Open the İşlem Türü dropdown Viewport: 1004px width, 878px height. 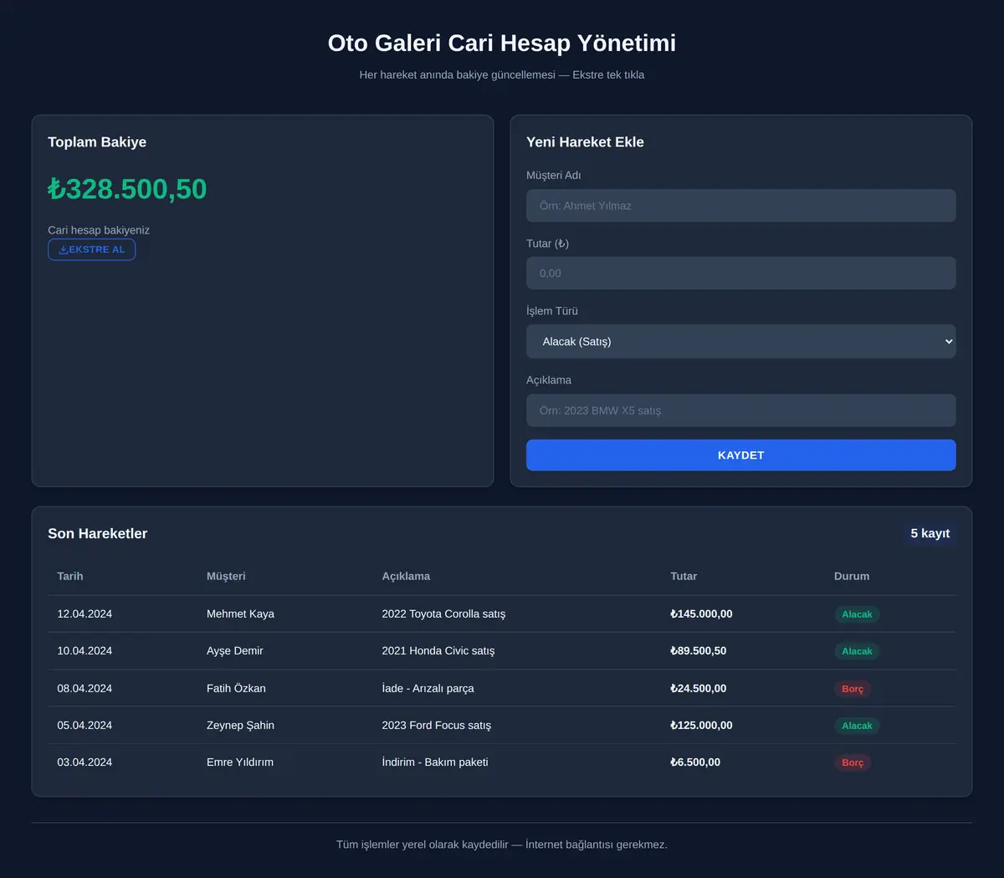(740, 341)
